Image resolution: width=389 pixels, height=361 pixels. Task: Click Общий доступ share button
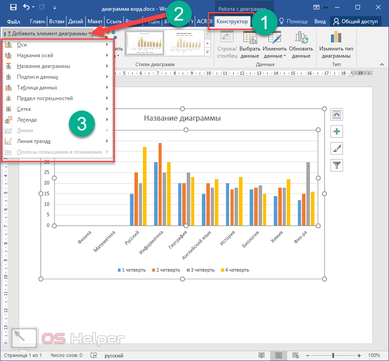pos(356,21)
